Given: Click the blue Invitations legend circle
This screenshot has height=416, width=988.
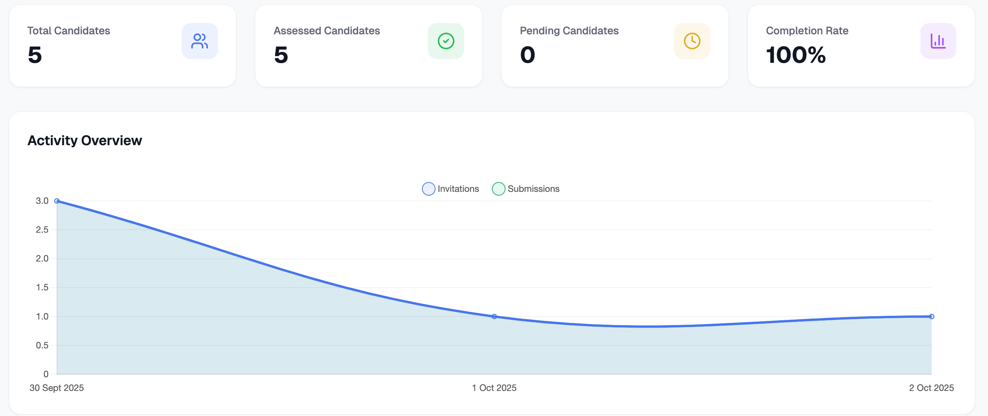Looking at the screenshot, I should point(428,189).
